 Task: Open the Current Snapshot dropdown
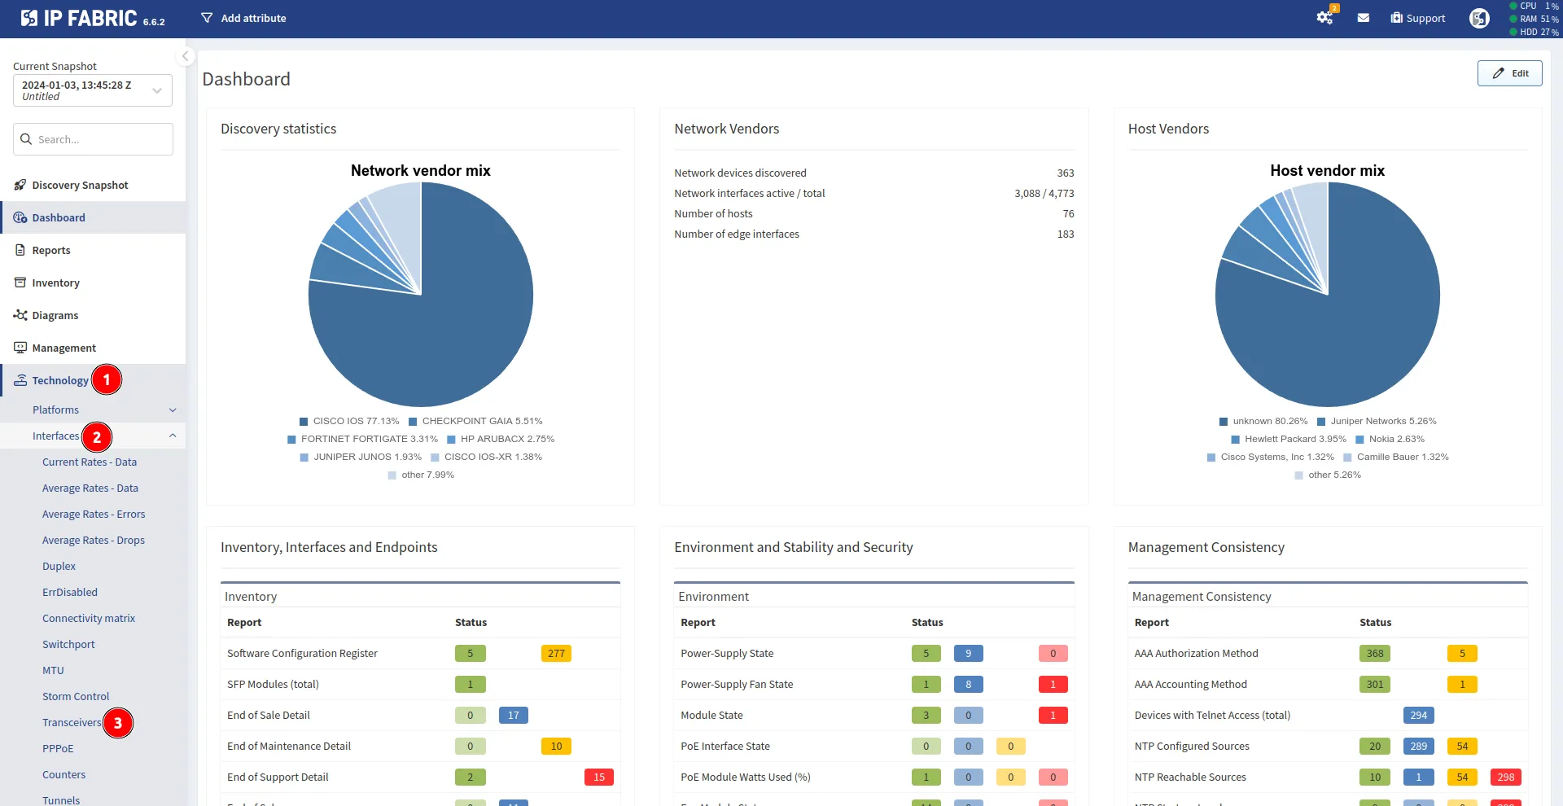click(x=92, y=90)
